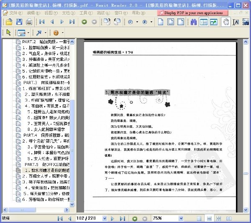Open dropdown beside help icon
The height and width of the screenshot is (223, 251).
[63, 33]
